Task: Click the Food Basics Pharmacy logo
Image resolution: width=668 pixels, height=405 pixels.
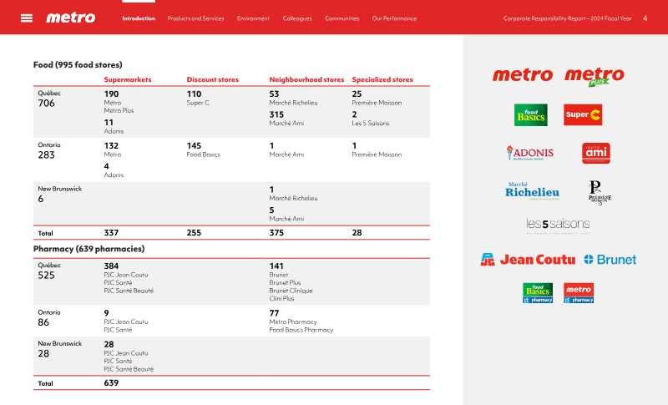Action: tap(538, 292)
